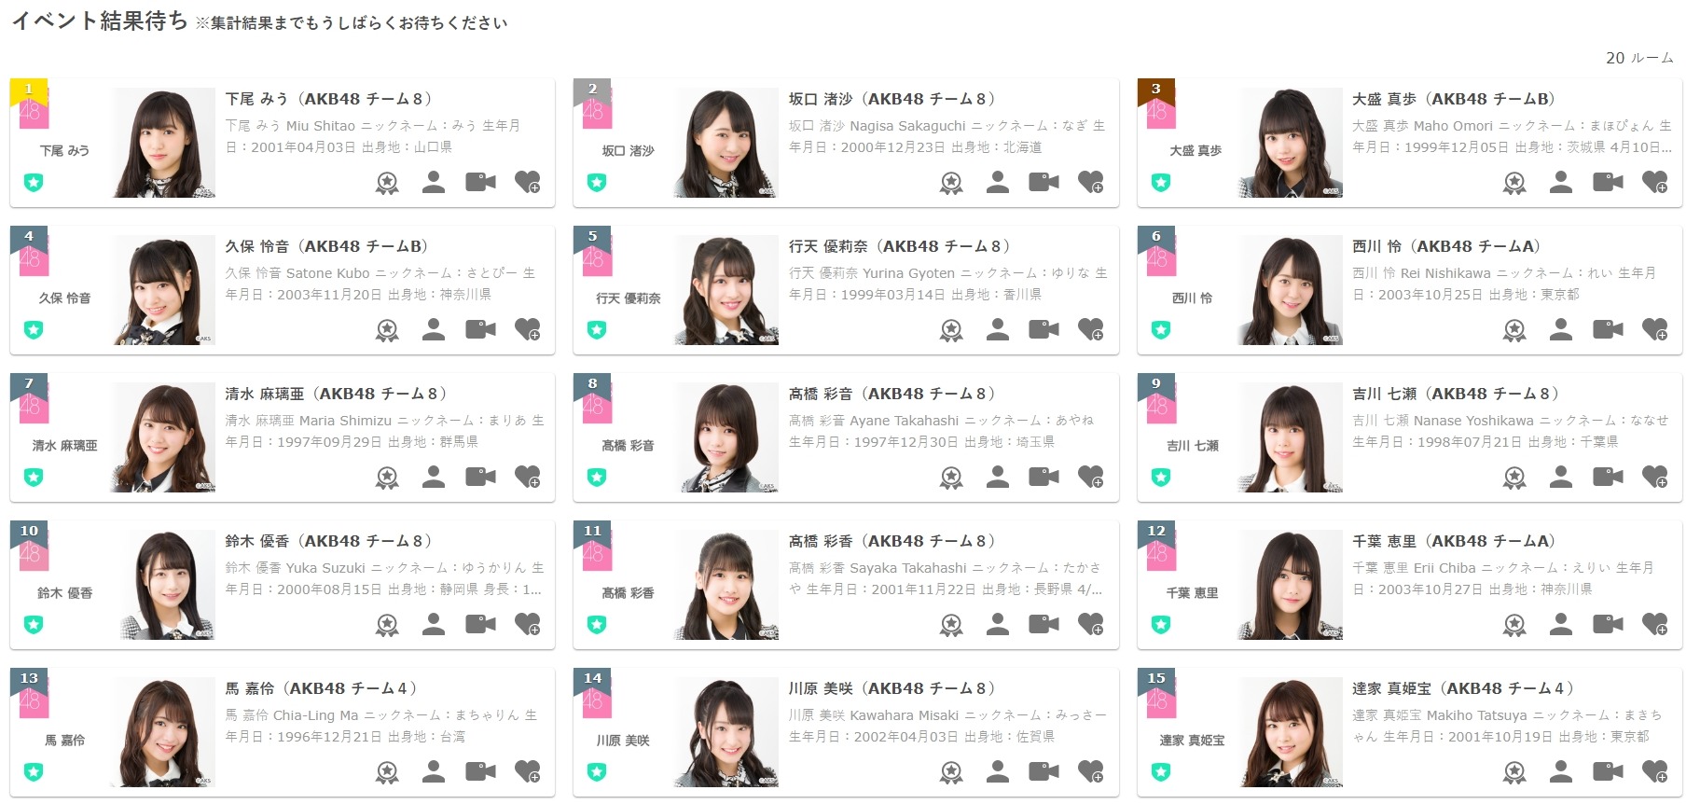Image resolution: width=1700 pixels, height=804 pixels.
Task: Open the 川原 美咲 (AKB48 チーム8) title link
Action: (x=892, y=688)
